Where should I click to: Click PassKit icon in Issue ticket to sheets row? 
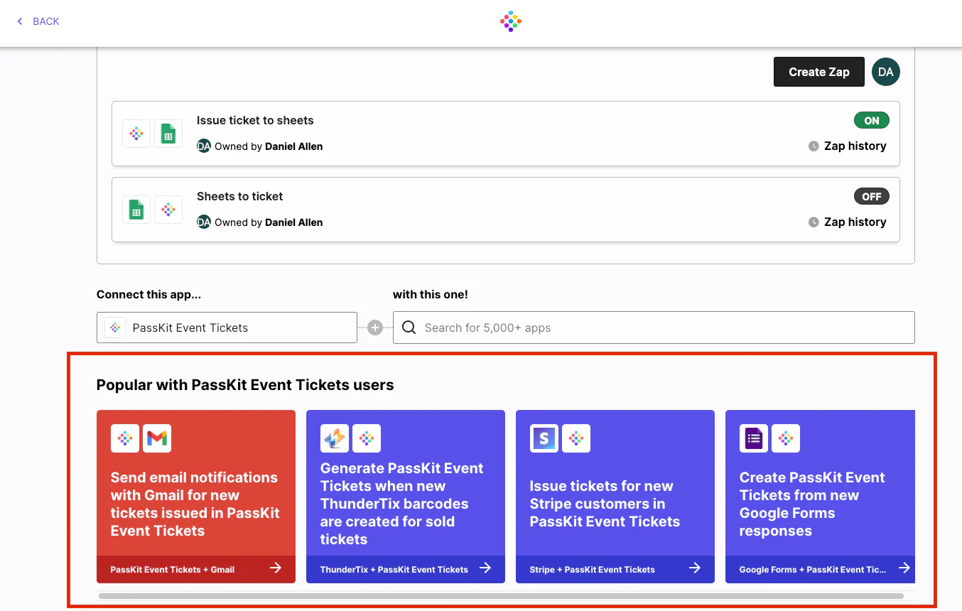click(136, 134)
